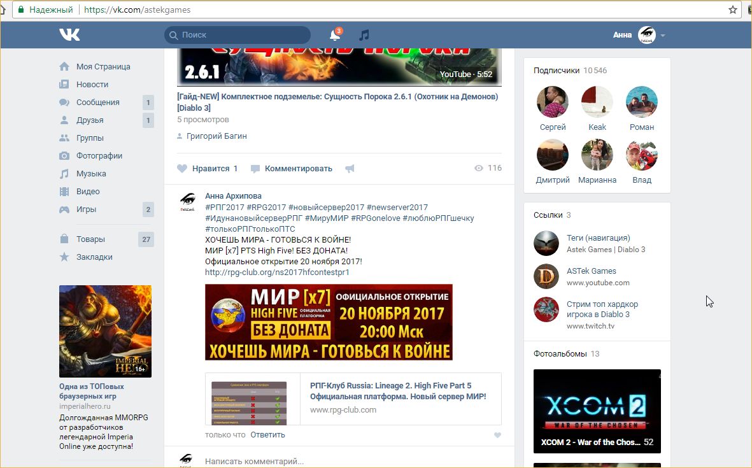Click the shopping bag icon beside Товары
This screenshot has height=468, width=752.
coord(64,239)
